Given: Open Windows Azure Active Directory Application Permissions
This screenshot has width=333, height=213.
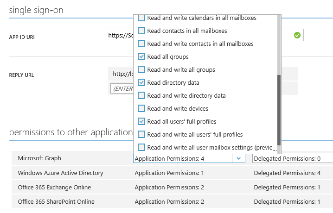Looking at the screenshot, I should 169,173.
